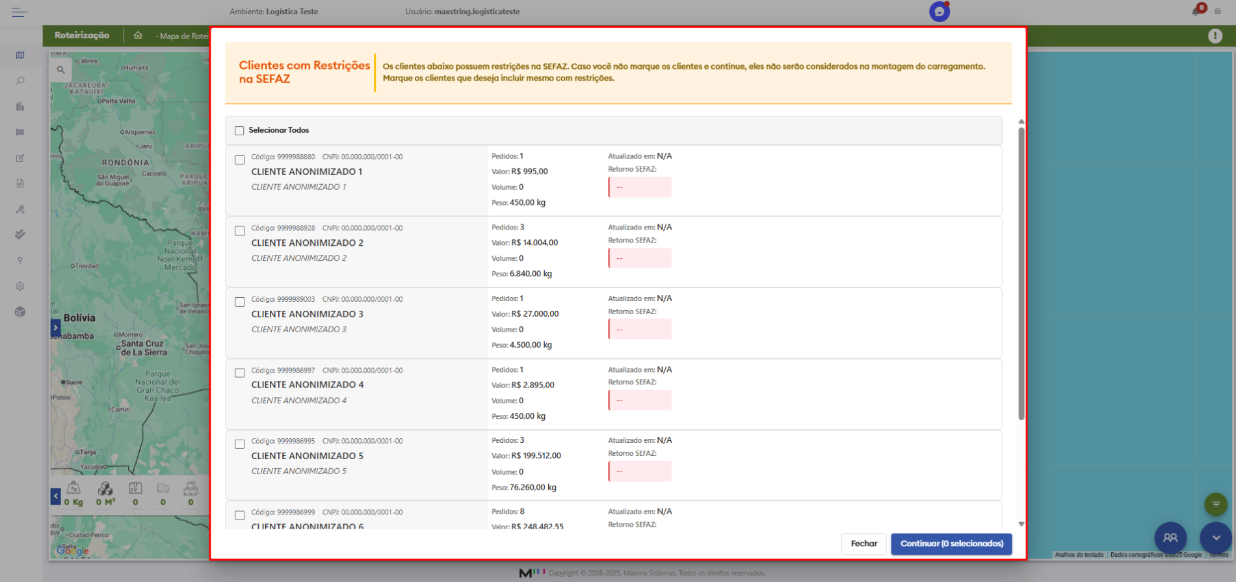Click the bold CLIENTE ANONIMIZADO 2 name
The width and height of the screenshot is (1236, 582).
click(308, 243)
